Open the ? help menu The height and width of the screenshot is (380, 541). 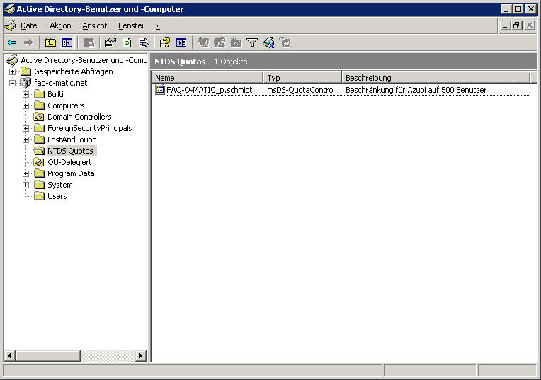[158, 25]
